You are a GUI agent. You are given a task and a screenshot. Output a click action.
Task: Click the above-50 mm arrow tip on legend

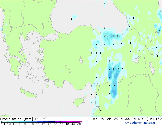point(81,122)
